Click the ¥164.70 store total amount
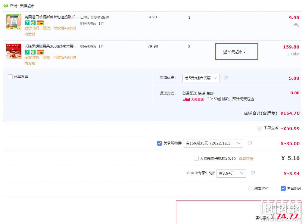 [x=290, y=113]
